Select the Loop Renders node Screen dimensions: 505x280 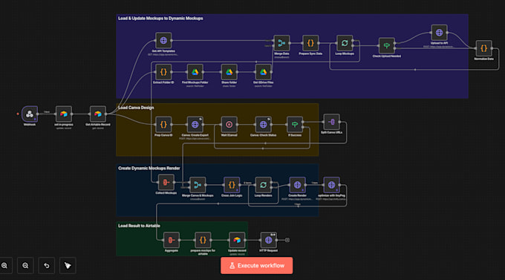pyautogui.click(x=263, y=185)
